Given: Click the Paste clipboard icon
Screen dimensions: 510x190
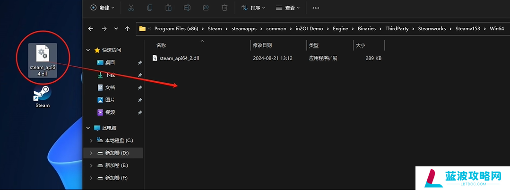Looking at the screenshot, I should pyautogui.click(x=168, y=8).
